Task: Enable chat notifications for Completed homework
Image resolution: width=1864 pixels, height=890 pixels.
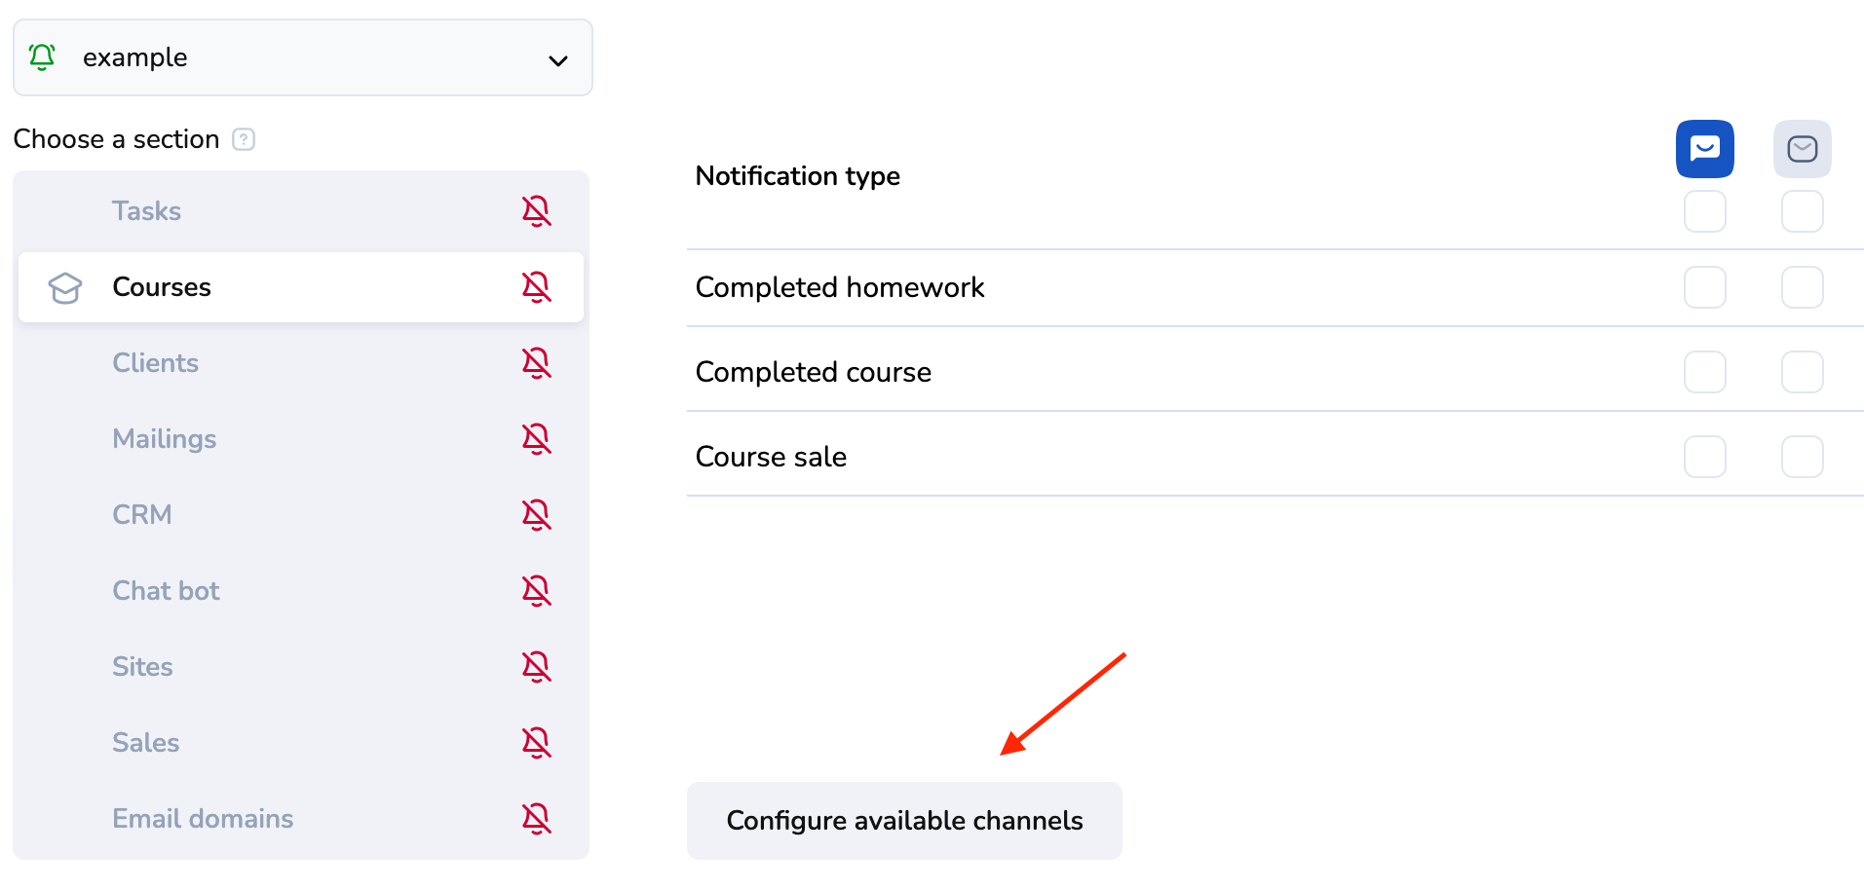Action: click(x=1704, y=287)
